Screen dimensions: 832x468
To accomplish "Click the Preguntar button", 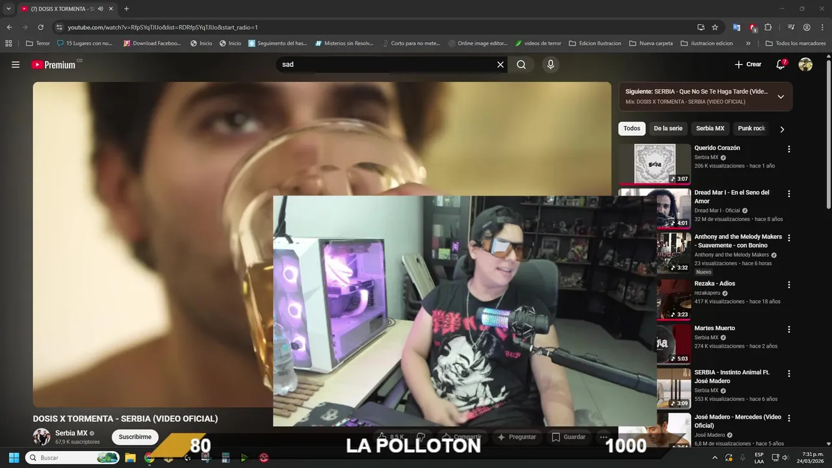I will 517,437.
